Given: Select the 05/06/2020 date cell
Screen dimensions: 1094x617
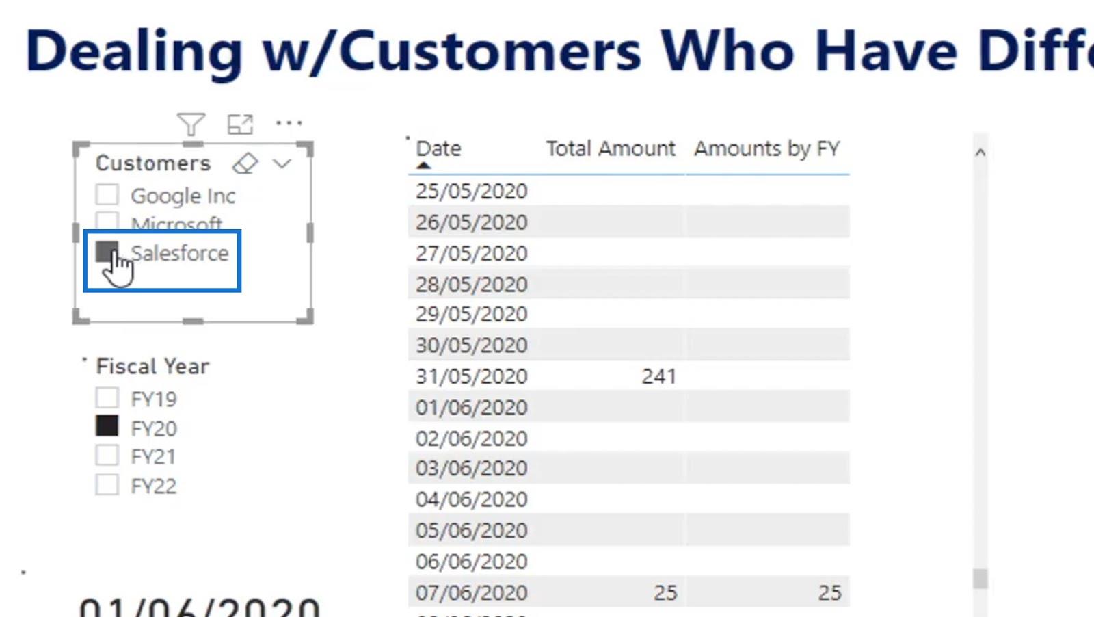Looking at the screenshot, I should coord(471,530).
